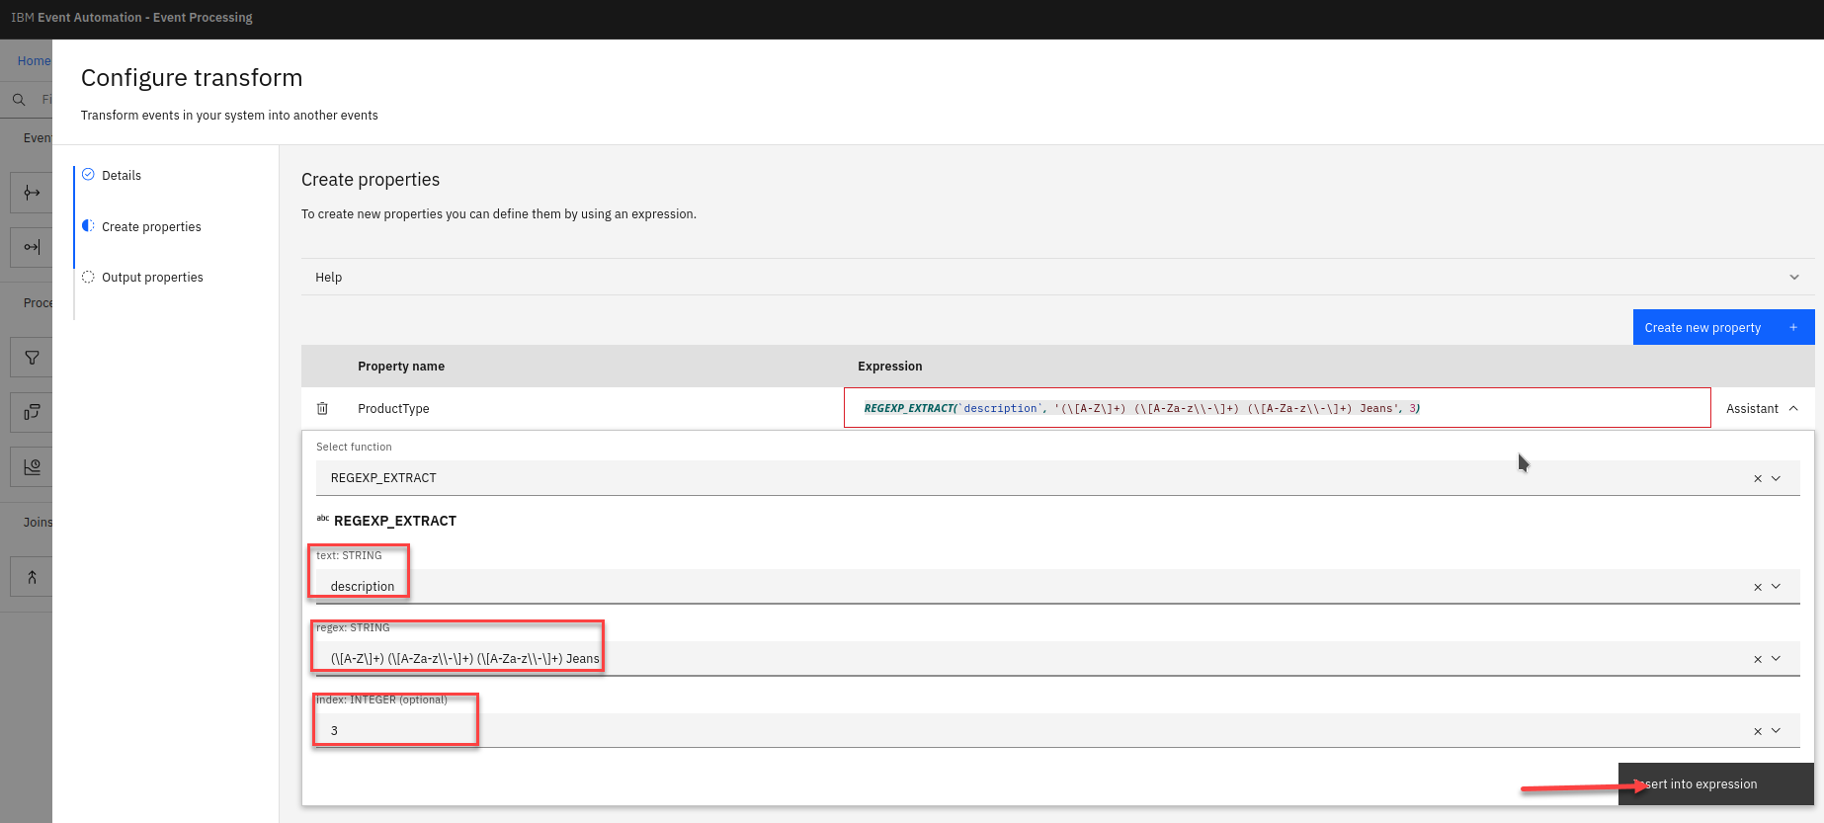
Task: Clear the description text field value
Action: (1757, 587)
